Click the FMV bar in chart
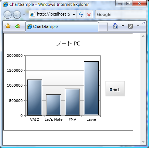Image resolution: width=149 pixels, height=148 pixels. [72, 102]
